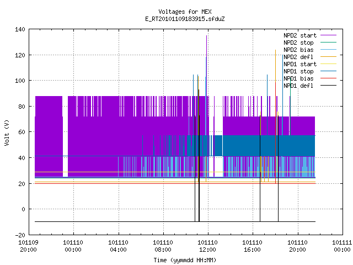
Task: Click the '101111 00:00' x-axis tick label
Action: (342, 246)
